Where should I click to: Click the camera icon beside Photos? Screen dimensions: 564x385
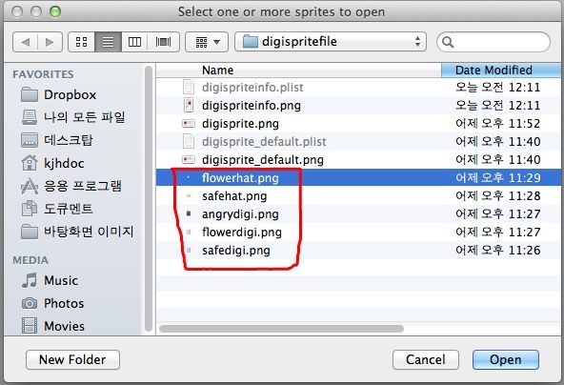(30, 303)
